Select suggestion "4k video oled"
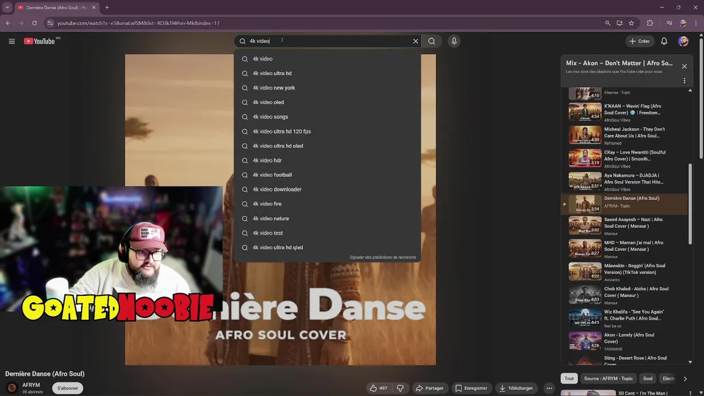 tap(327, 102)
